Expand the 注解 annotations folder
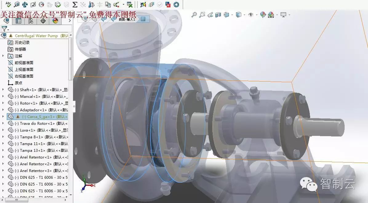 point(3,56)
